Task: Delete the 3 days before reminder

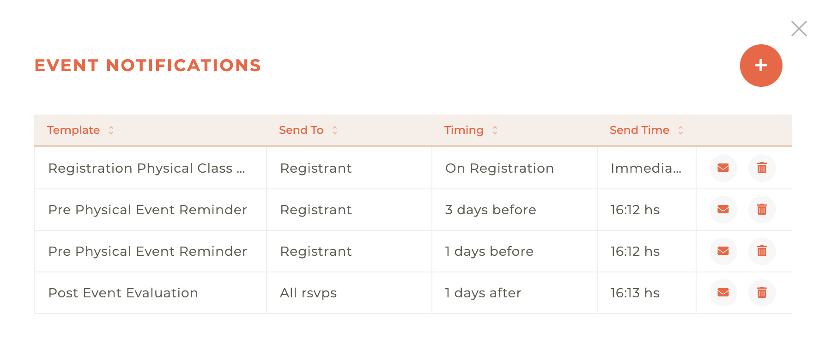Action: pos(762,210)
